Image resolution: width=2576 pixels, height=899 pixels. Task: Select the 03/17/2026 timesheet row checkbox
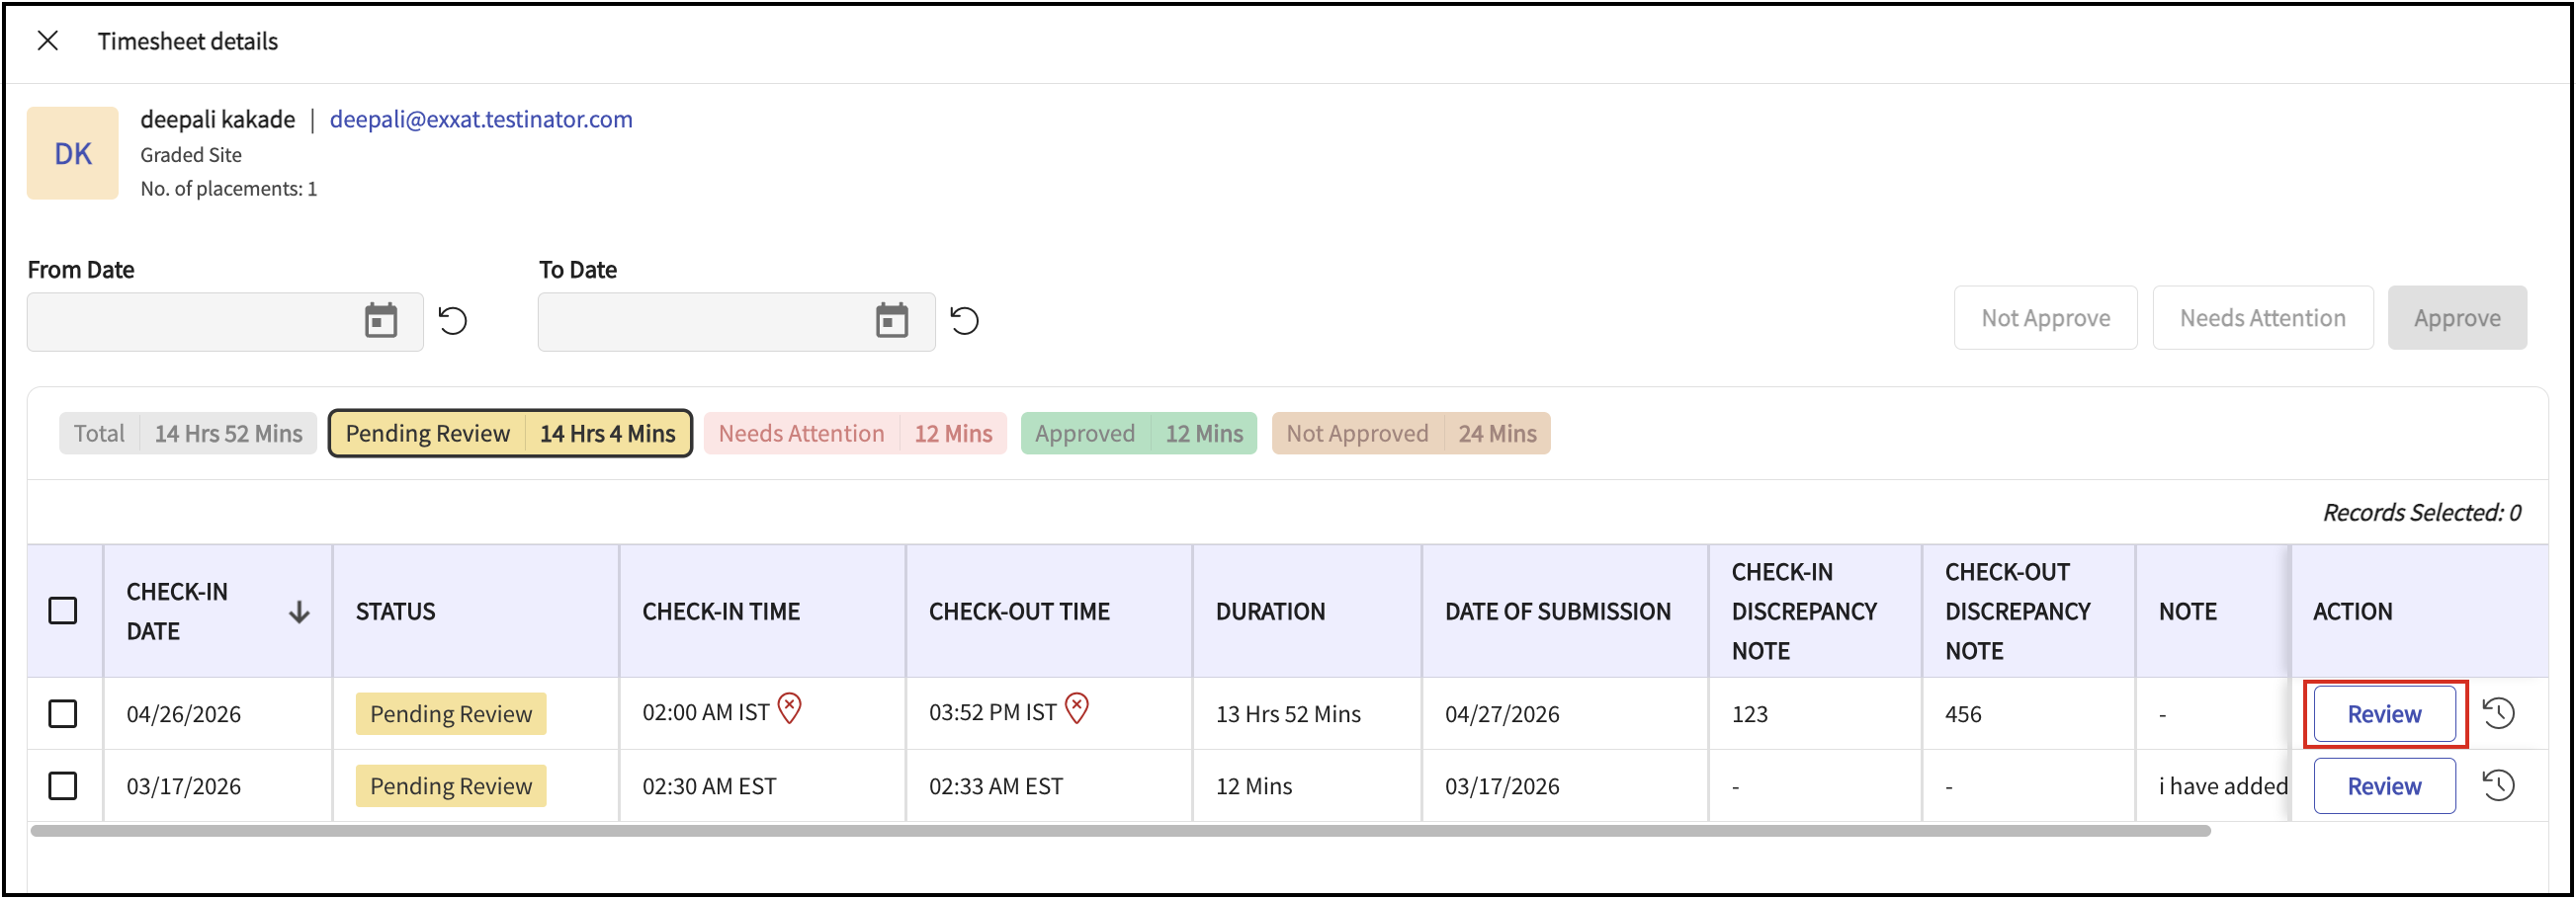(63, 785)
